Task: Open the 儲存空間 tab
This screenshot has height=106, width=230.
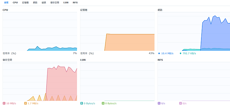Action: [x=55, y=2]
